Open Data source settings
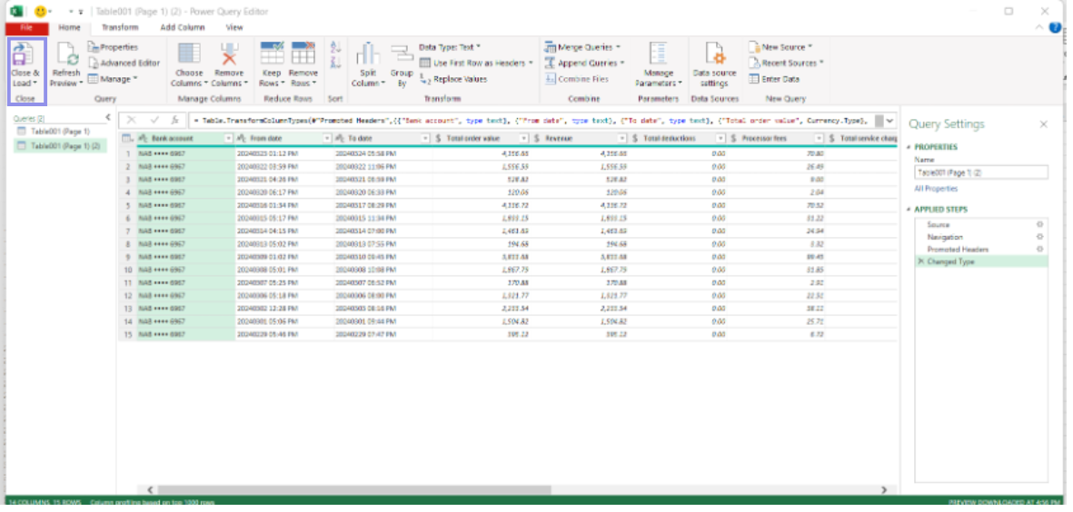This screenshot has width=1073, height=512. [714, 64]
